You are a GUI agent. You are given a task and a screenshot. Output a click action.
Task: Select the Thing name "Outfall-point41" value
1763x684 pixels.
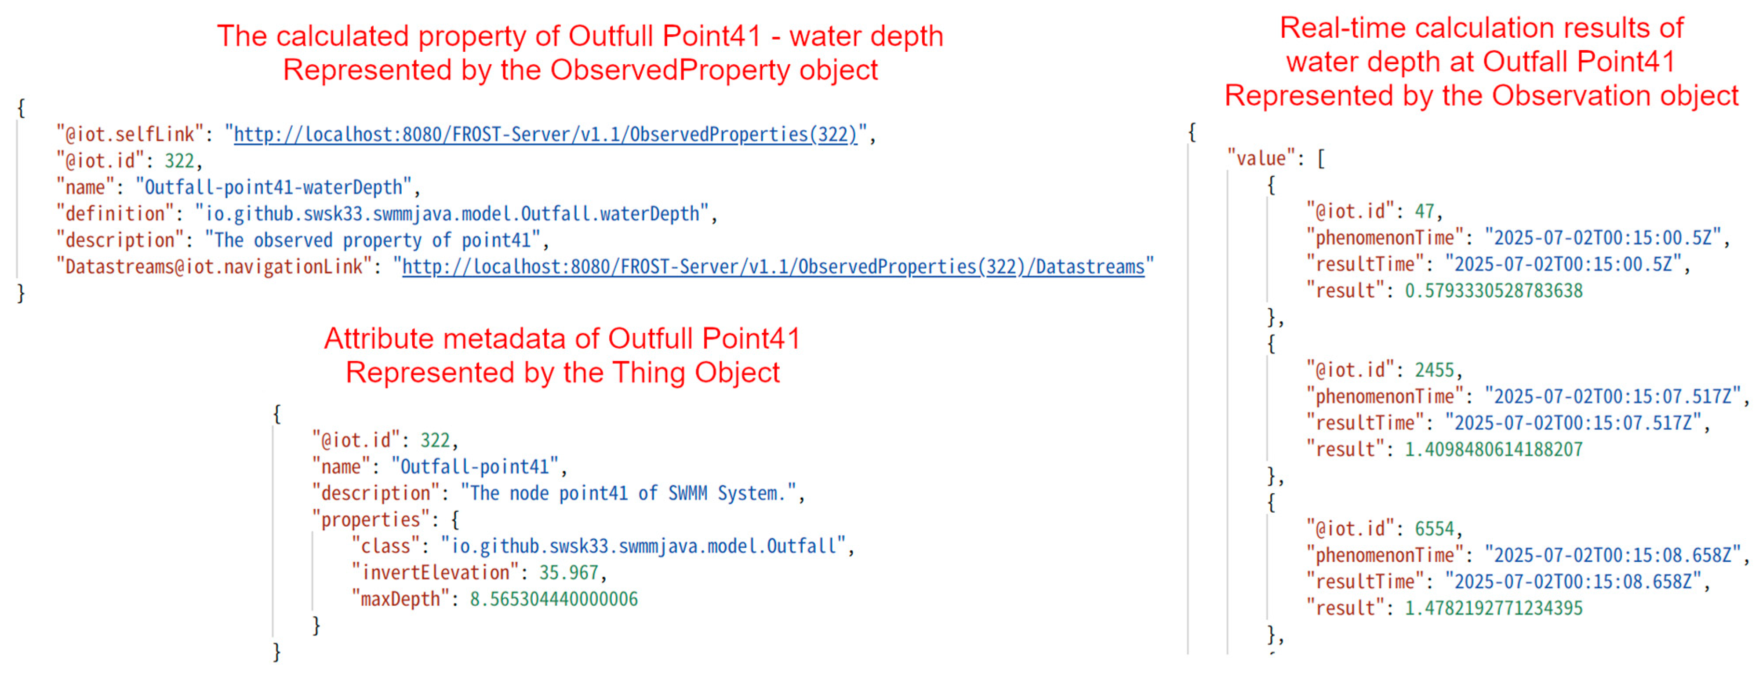tap(474, 467)
